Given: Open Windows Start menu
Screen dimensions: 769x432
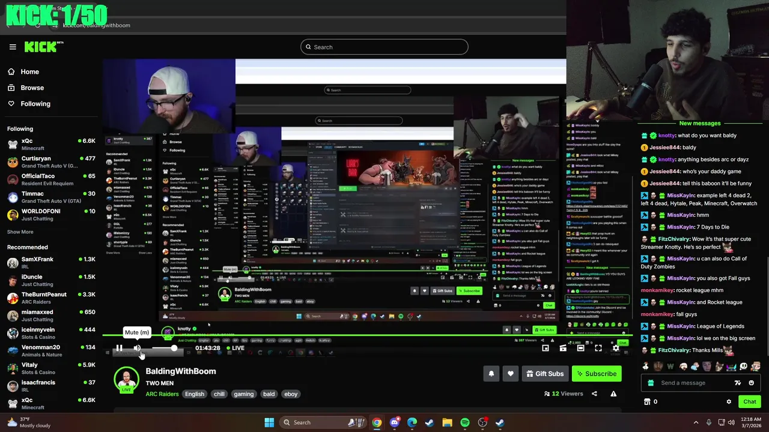Looking at the screenshot, I should tap(269, 422).
